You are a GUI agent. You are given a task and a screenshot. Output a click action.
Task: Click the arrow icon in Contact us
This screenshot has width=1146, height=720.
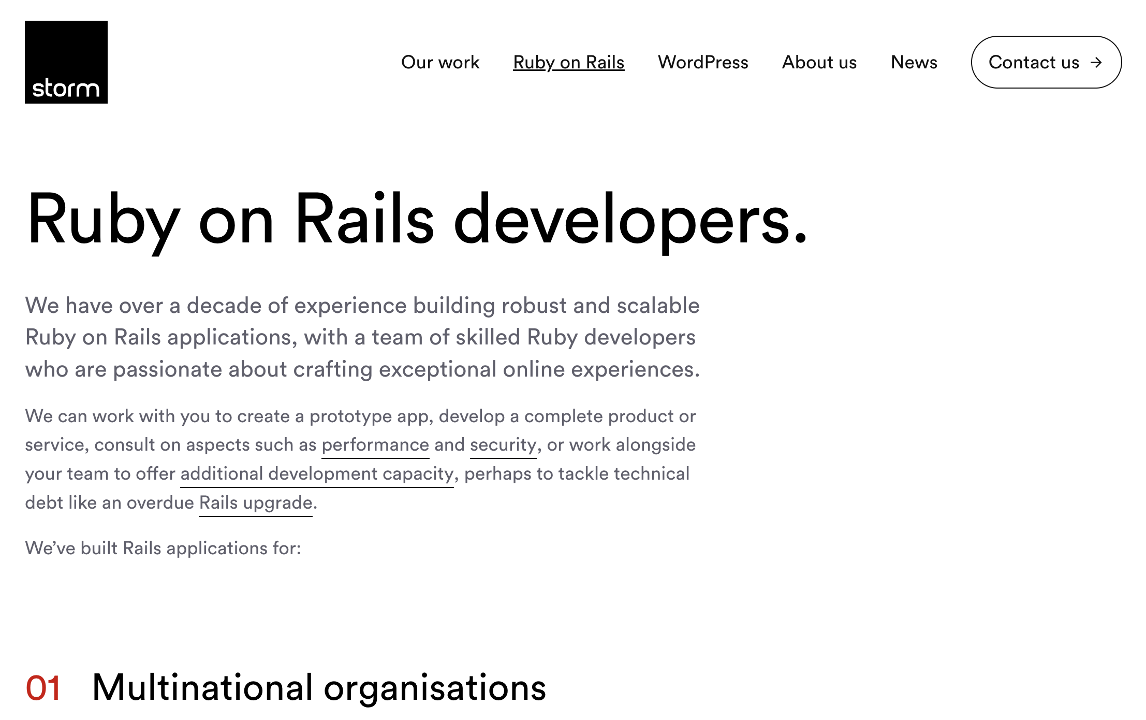tap(1096, 63)
